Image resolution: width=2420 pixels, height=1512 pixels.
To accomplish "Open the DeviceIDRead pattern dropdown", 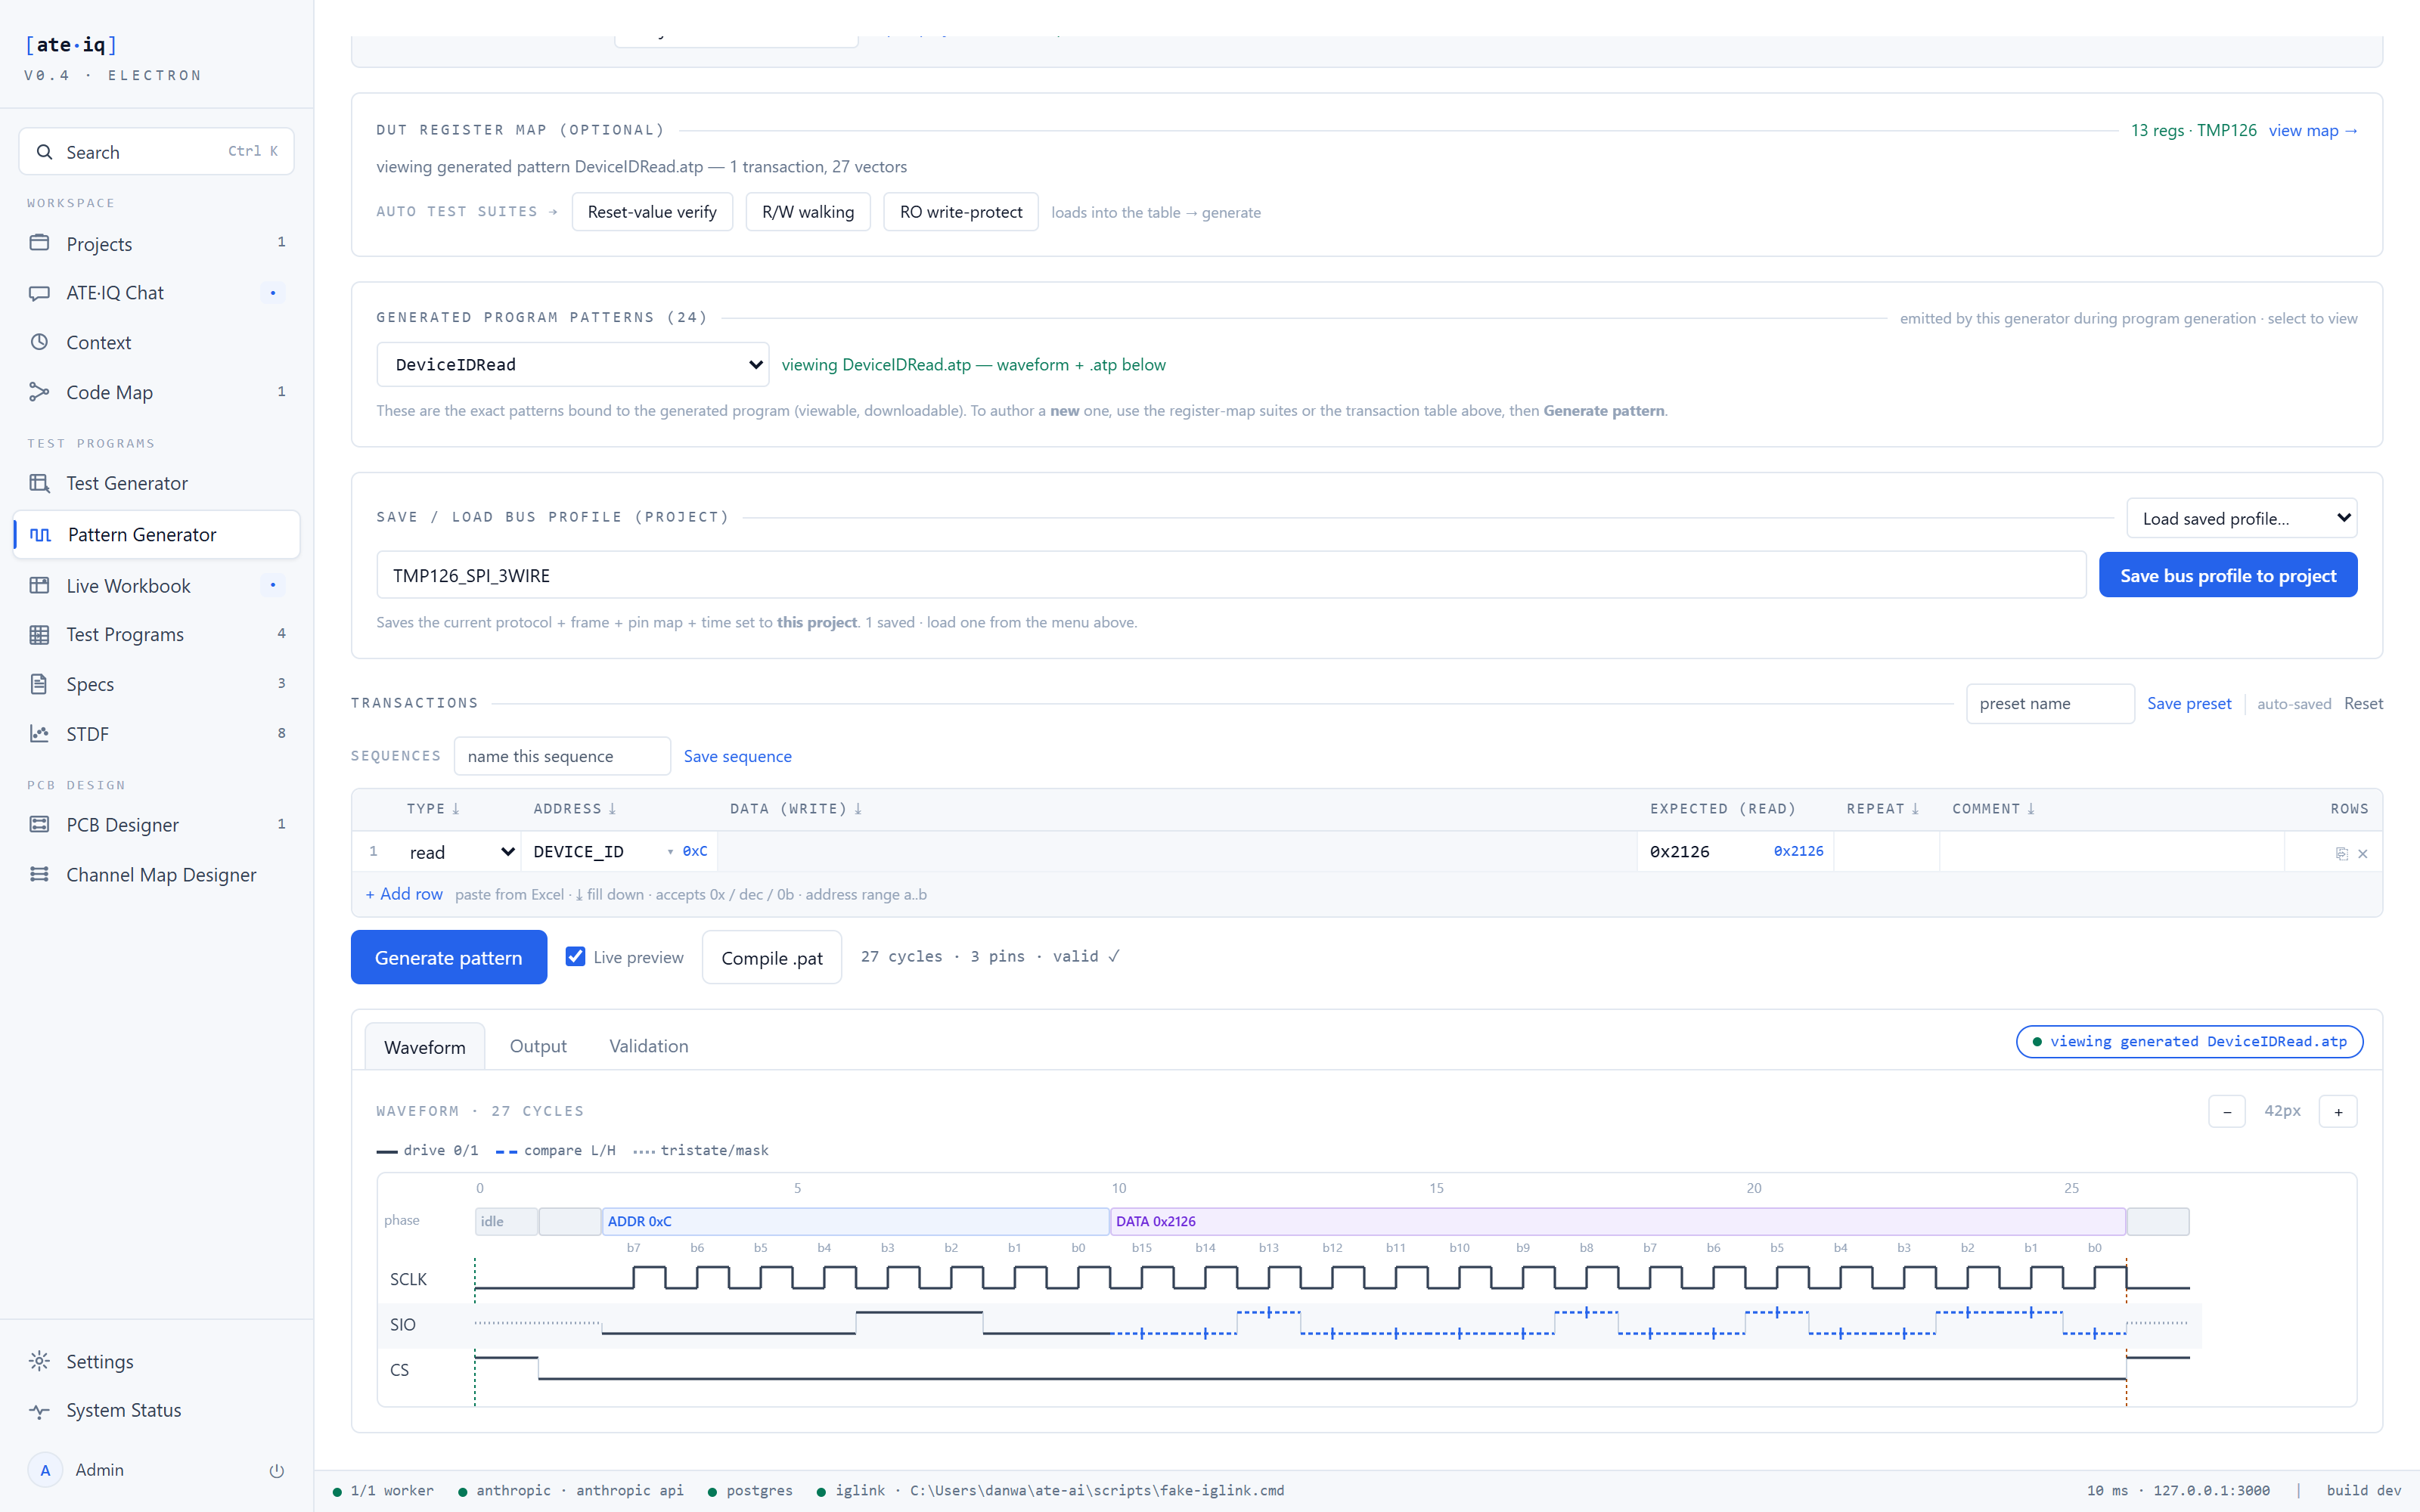I will pos(572,364).
